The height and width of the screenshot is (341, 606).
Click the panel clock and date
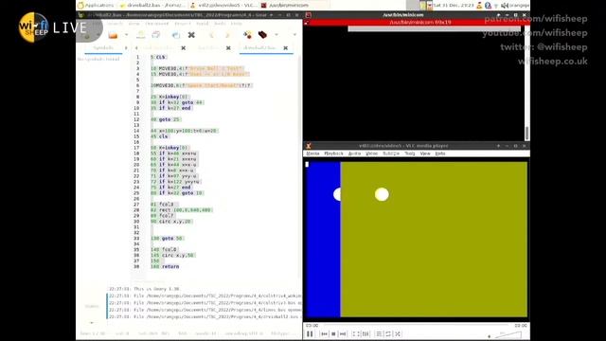click(x=454, y=5)
